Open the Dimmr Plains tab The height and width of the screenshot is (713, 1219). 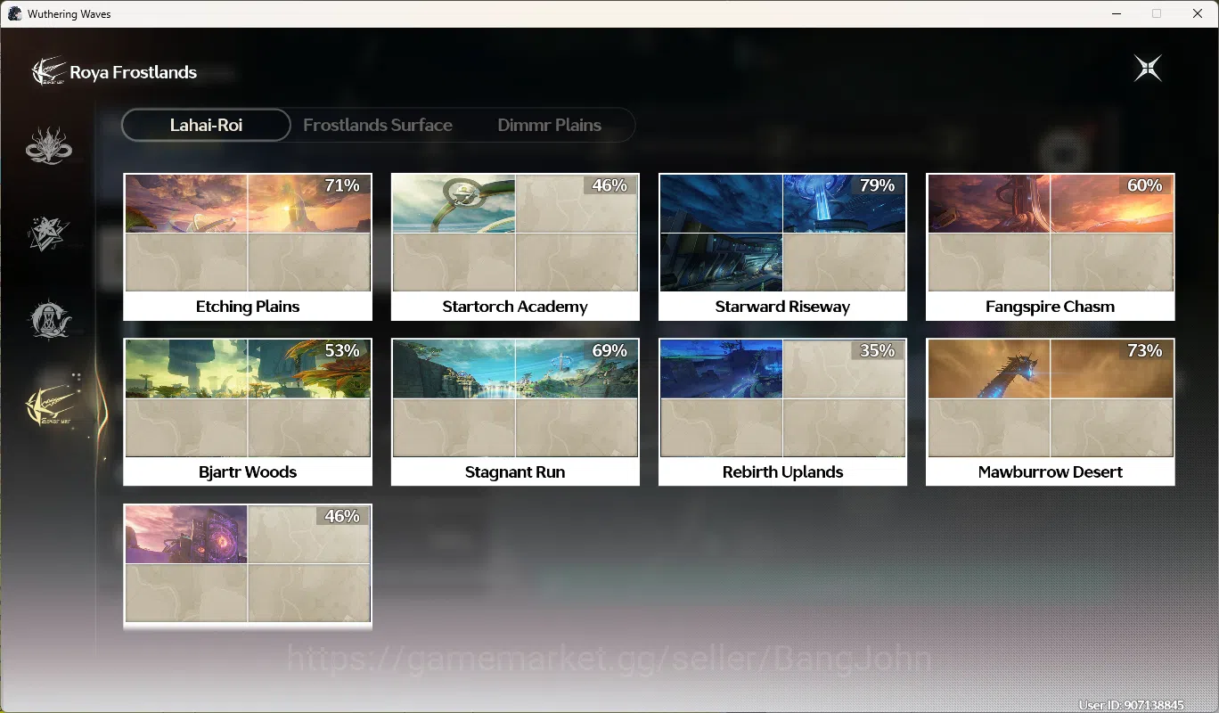click(x=549, y=125)
